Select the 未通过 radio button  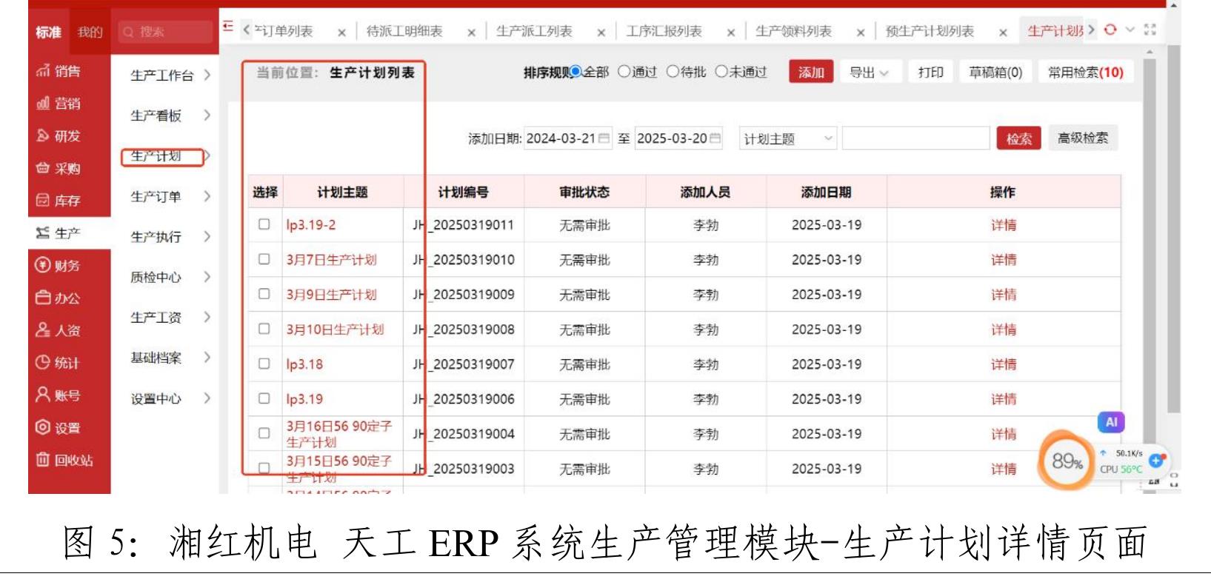click(721, 72)
